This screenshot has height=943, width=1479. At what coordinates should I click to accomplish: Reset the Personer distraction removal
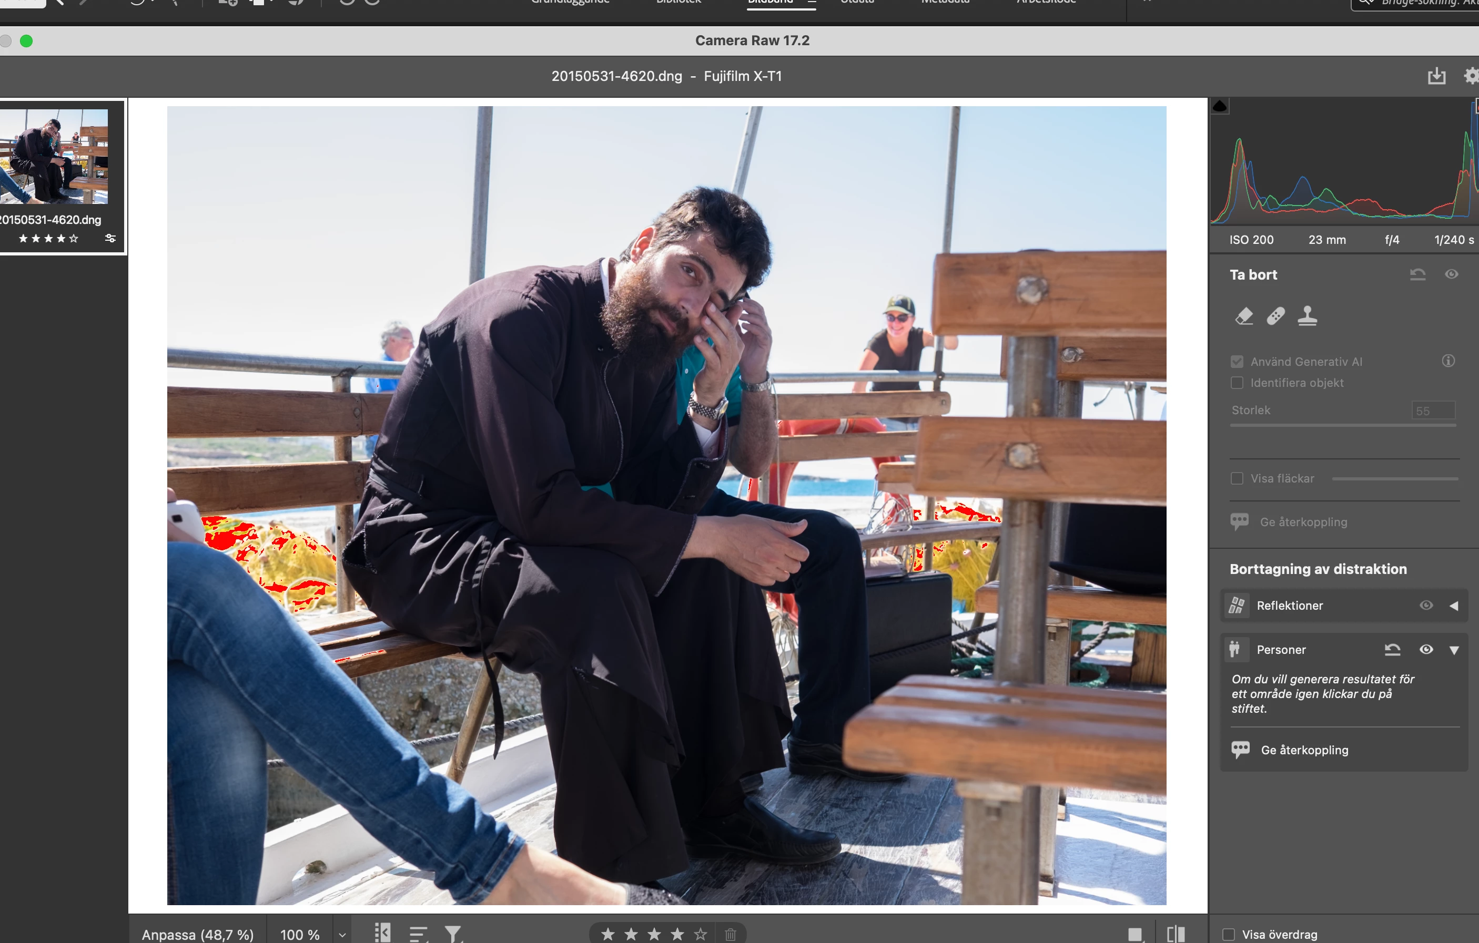(x=1392, y=650)
